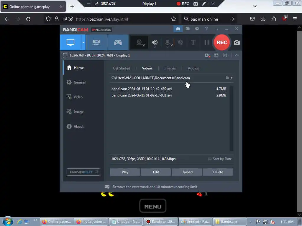Select bandicam 2024-06-15 01-02-13-031.avi file

(x=142, y=95)
